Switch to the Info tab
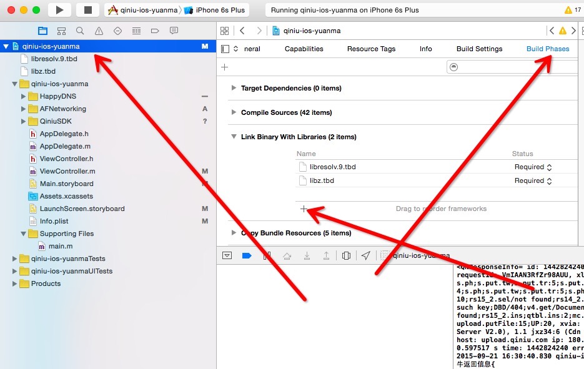The height and width of the screenshot is (369, 584). (426, 49)
